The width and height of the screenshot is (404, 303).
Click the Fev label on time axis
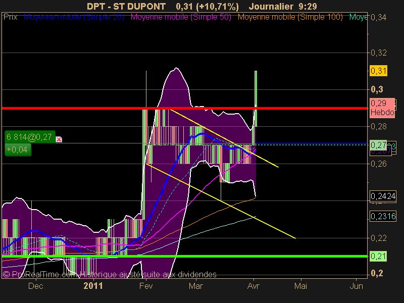[x=146, y=286]
